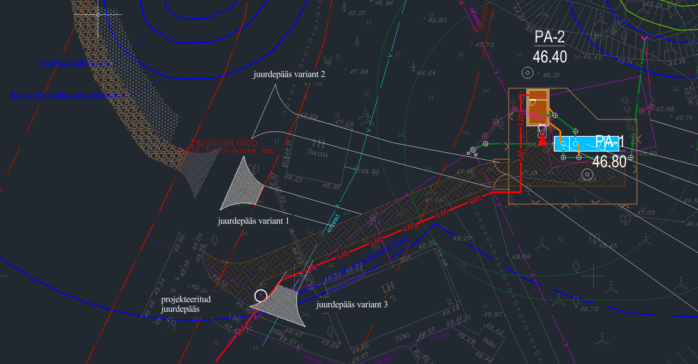This screenshot has height=364, width=698.
Task: Click the 46.40 elevation value
Action: click(x=550, y=57)
